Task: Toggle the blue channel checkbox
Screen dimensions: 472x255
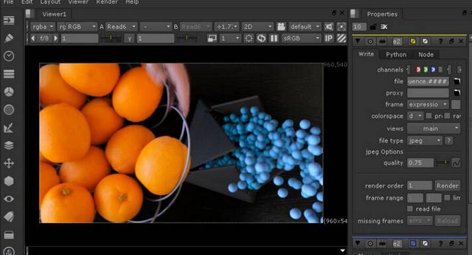Action: (x=433, y=70)
